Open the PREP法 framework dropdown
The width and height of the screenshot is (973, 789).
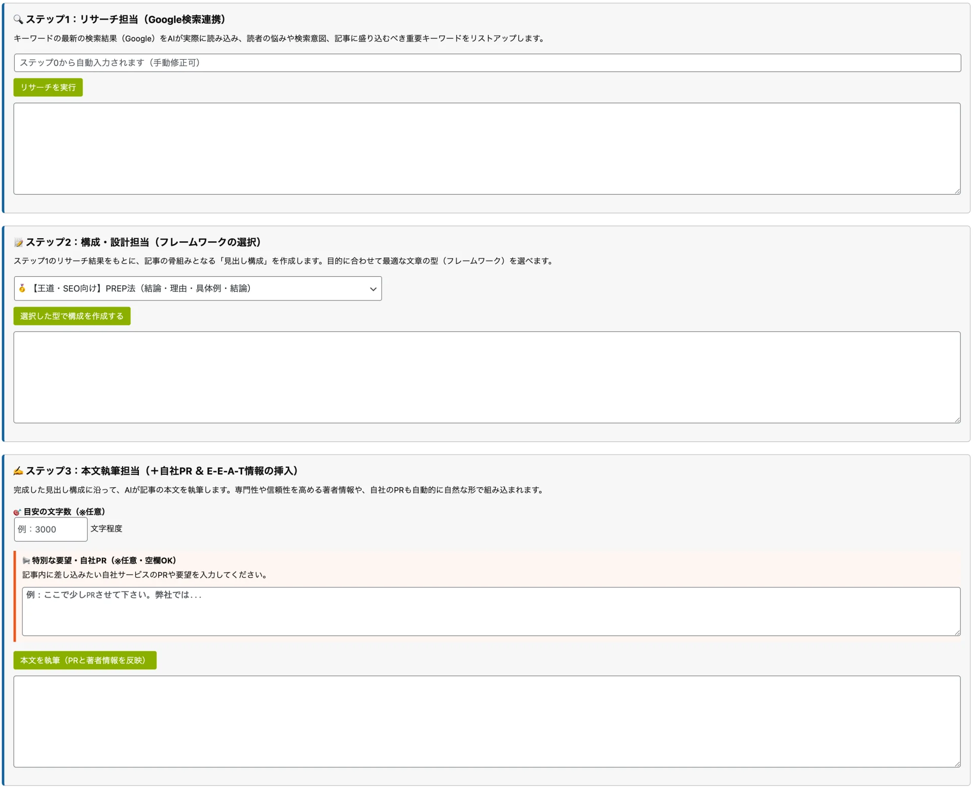(x=198, y=289)
